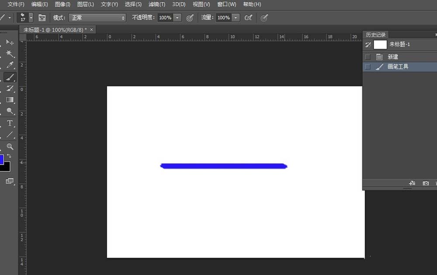Set history brush source on 未标题-1 snapshot
This screenshot has height=275, width=437.
(x=368, y=44)
